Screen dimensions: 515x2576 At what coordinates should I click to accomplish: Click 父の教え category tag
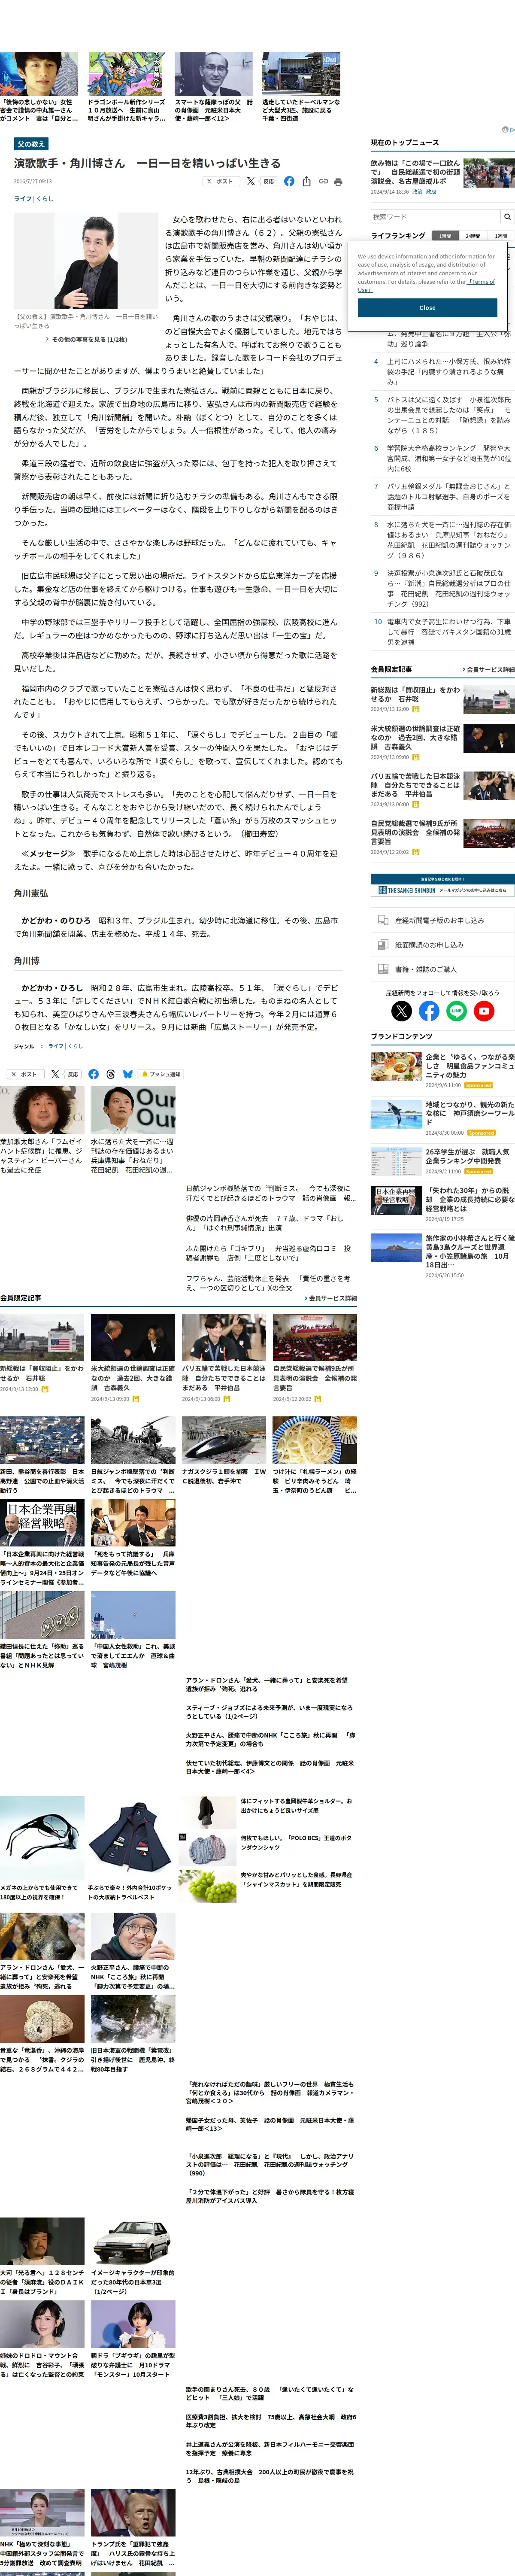click(x=30, y=144)
